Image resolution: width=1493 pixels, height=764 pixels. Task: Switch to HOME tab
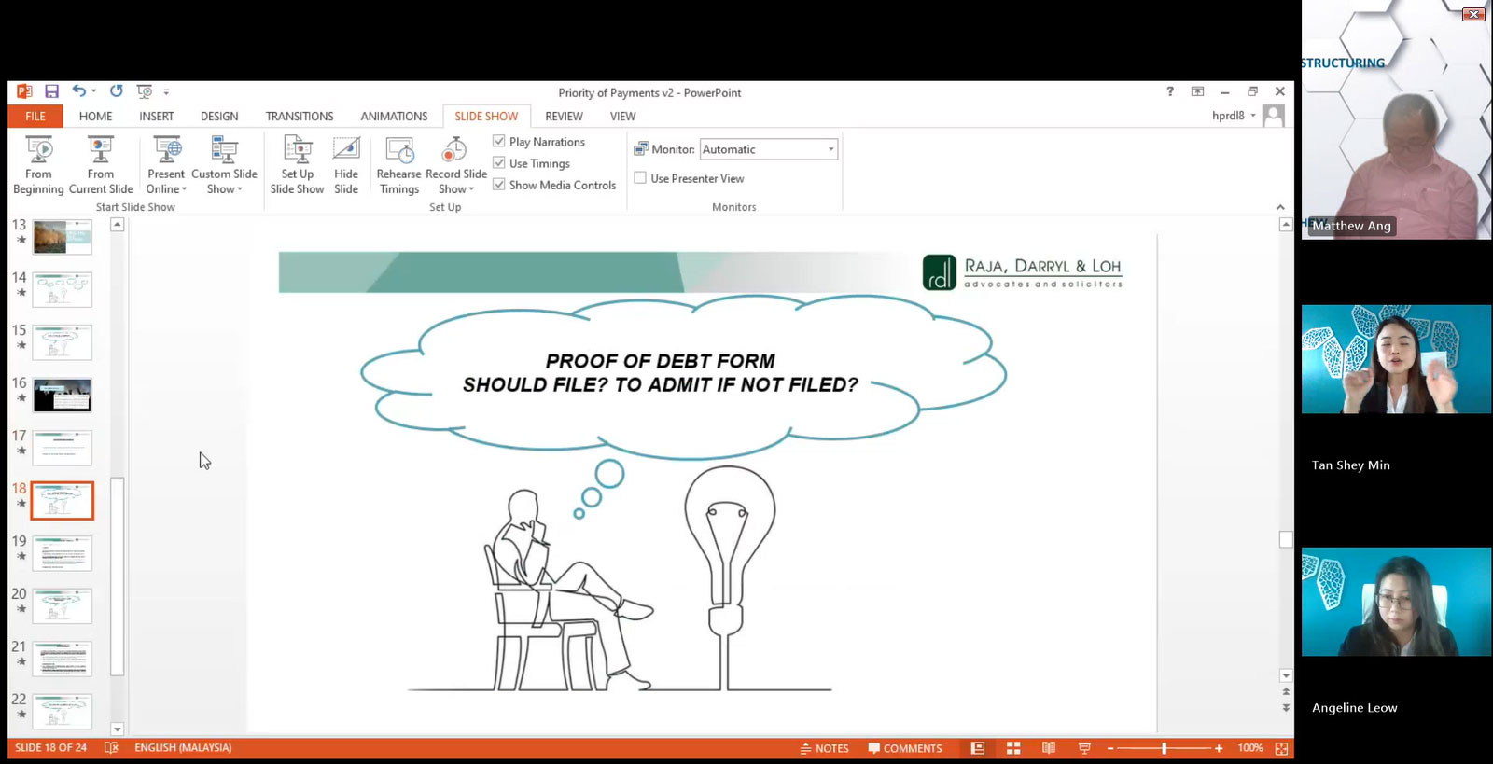(x=95, y=116)
